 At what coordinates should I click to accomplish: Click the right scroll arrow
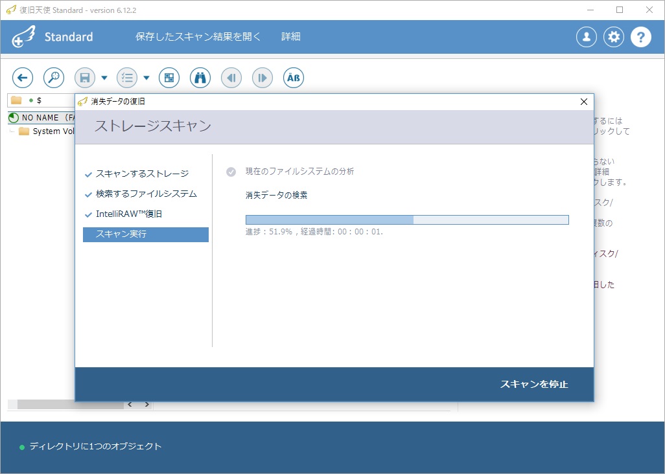(146, 405)
